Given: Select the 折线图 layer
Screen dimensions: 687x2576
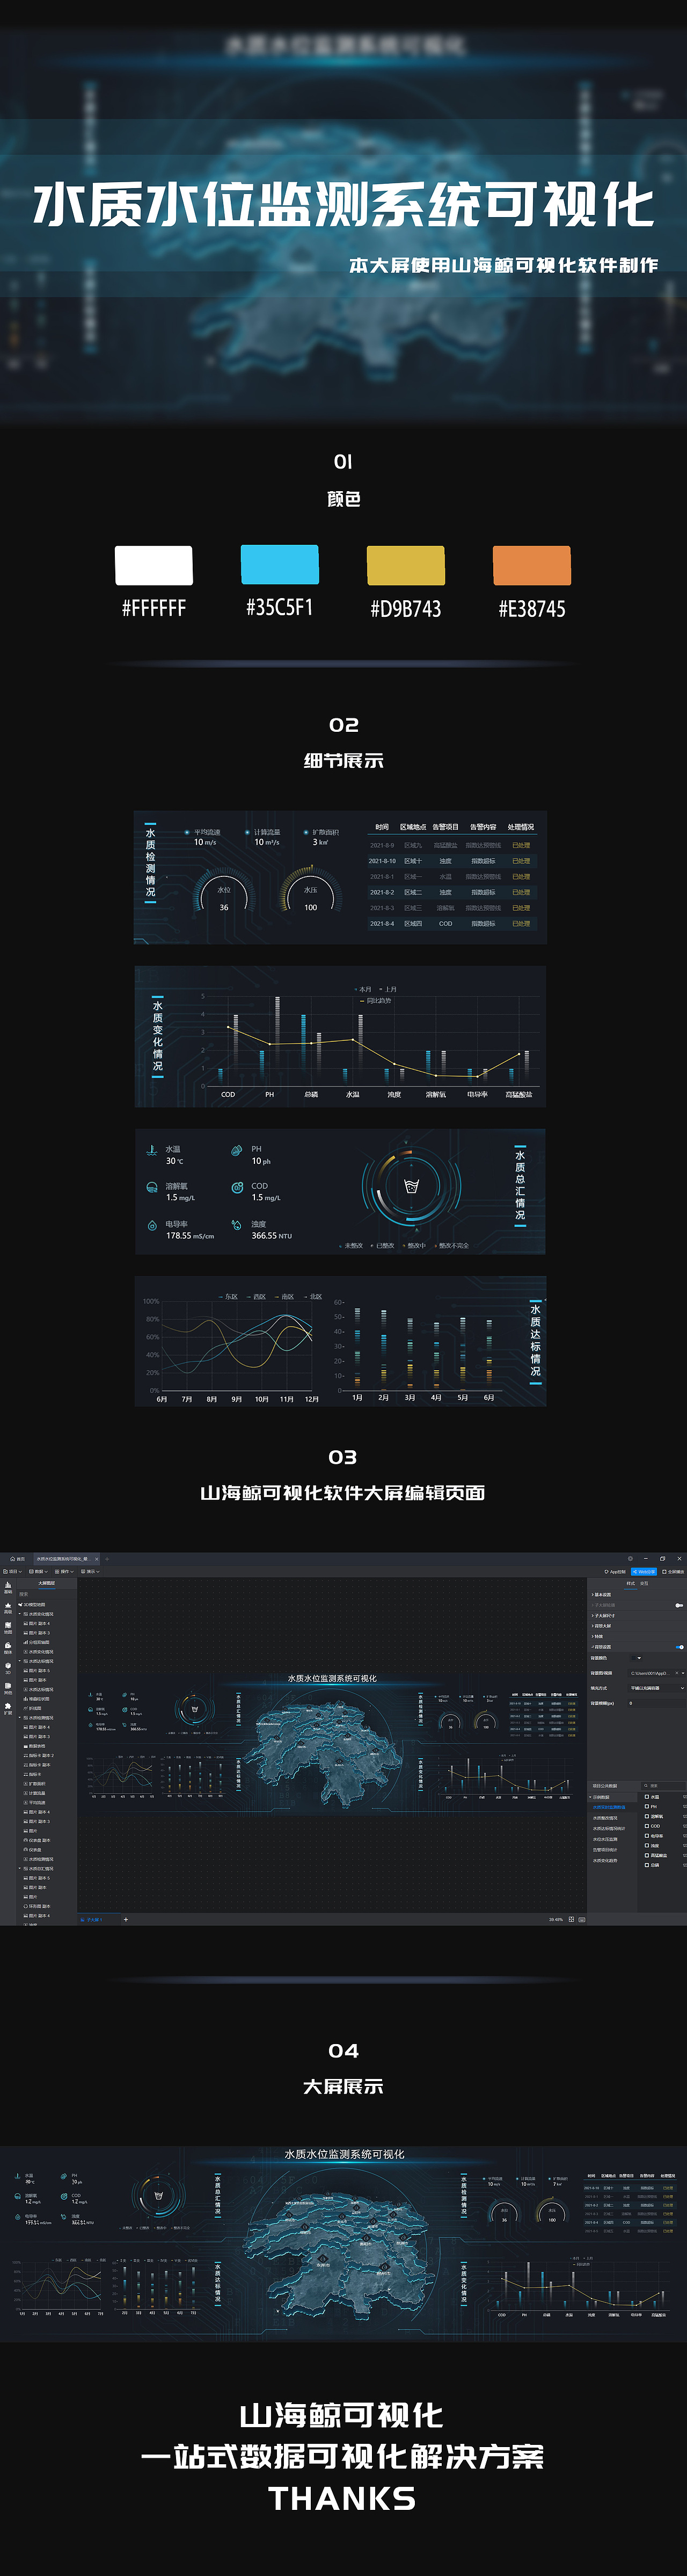Looking at the screenshot, I should [33, 1708].
